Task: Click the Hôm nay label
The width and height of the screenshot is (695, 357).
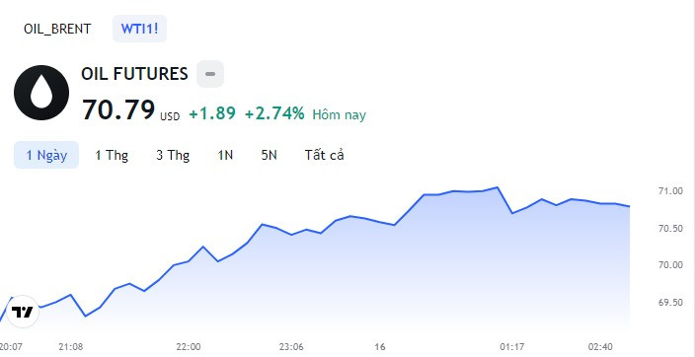Action: [340, 115]
